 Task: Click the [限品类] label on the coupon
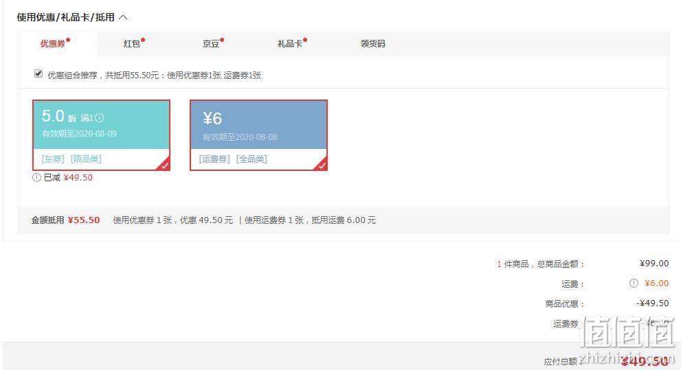(86, 159)
